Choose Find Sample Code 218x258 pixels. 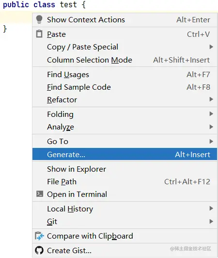point(125,87)
